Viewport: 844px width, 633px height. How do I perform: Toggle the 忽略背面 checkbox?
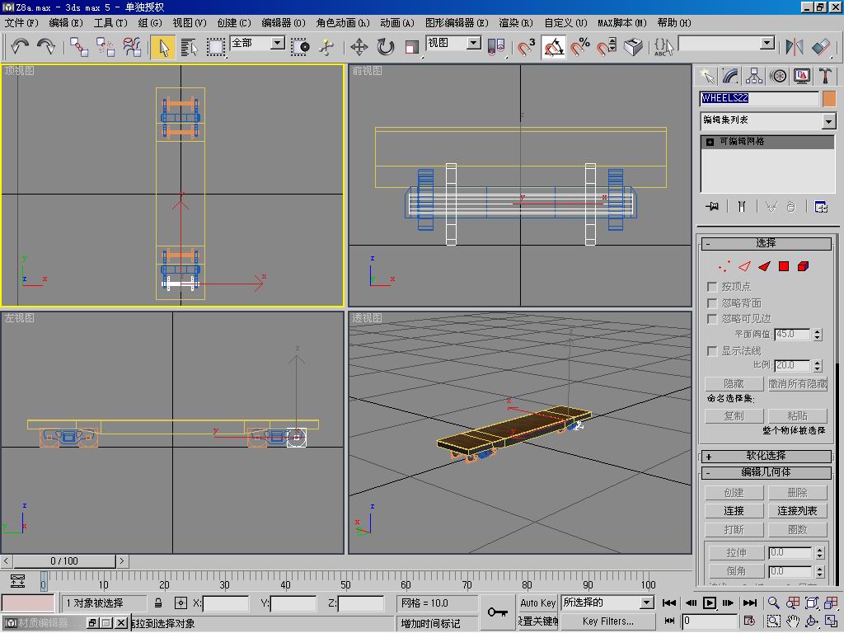pos(713,302)
